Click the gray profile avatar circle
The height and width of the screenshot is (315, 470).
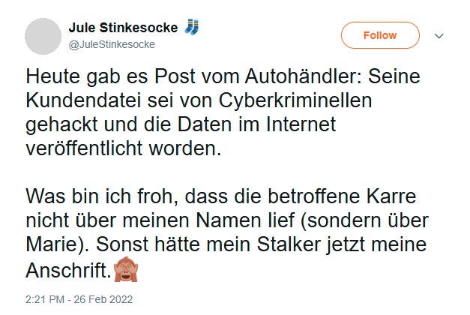coord(42,36)
